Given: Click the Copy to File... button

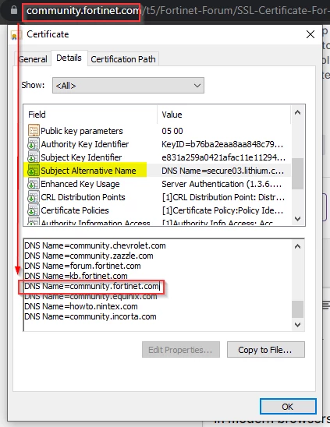Looking at the screenshot, I should [265, 350].
